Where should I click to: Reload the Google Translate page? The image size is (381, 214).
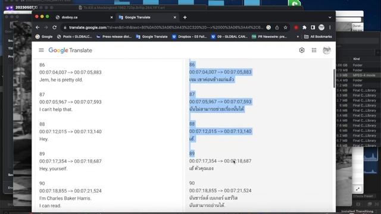tap(54, 27)
